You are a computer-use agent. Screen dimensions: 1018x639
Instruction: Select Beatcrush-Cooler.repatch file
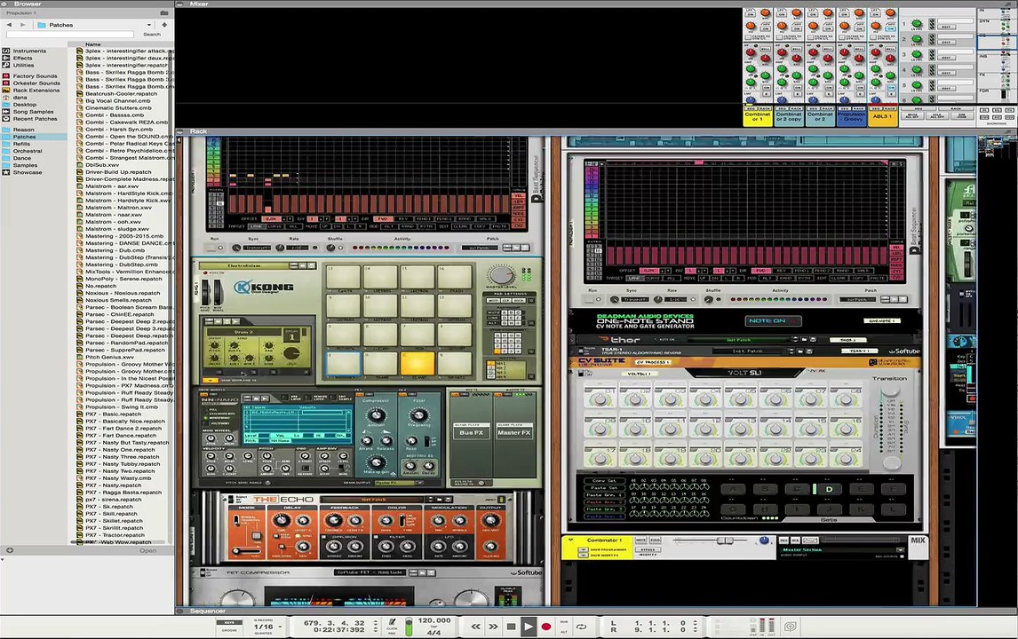(x=122, y=93)
